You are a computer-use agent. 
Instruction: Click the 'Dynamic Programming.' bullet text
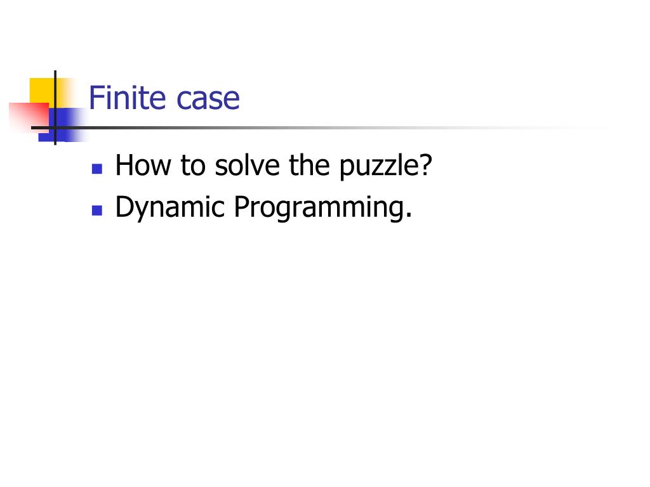[263, 207]
